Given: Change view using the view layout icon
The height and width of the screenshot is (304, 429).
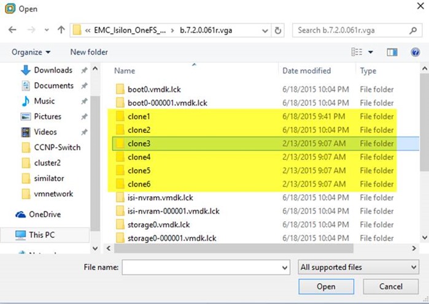Looking at the screenshot, I should [x=357, y=52].
